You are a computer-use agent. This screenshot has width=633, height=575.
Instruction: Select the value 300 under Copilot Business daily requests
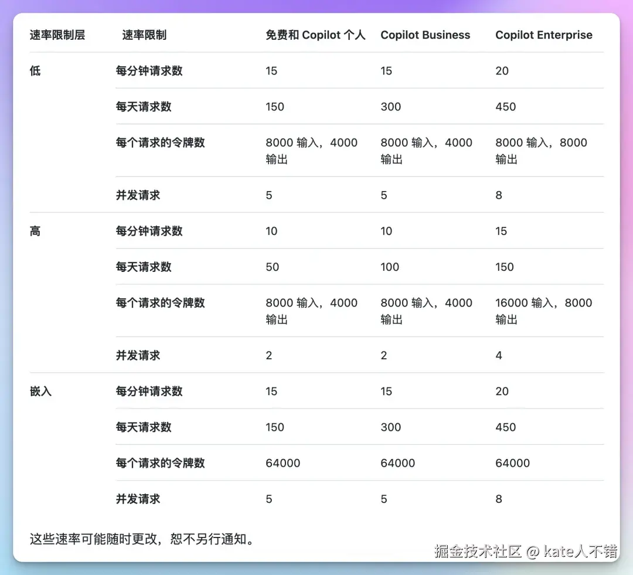(x=390, y=106)
